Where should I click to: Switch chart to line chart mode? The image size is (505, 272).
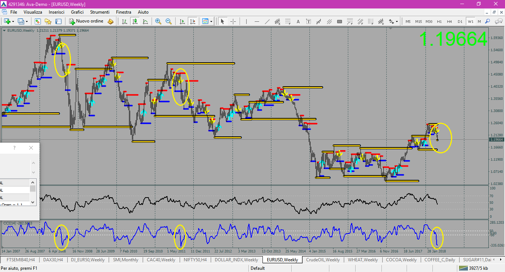(145, 21)
